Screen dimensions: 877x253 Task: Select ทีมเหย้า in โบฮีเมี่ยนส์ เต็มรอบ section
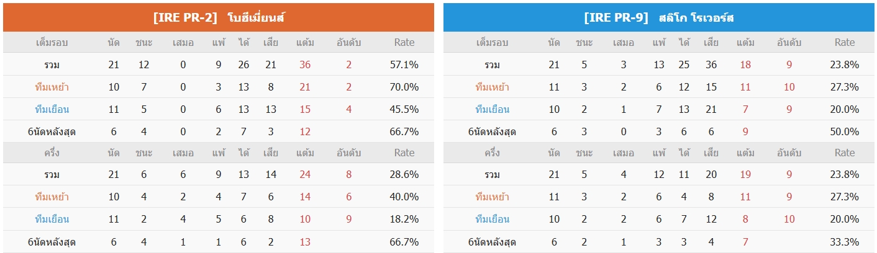click(x=55, y=87)
